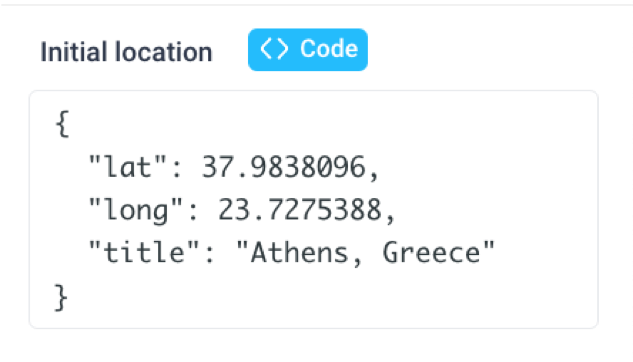Select the Code tab label
This screenshot has width=633, height=362.
click(327, 48)
